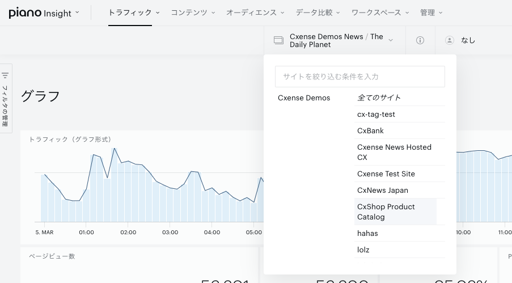Click the ページビュー数 card title
Image resolution: width=512 pixels, height=283 pixels.
pos(52,256)
